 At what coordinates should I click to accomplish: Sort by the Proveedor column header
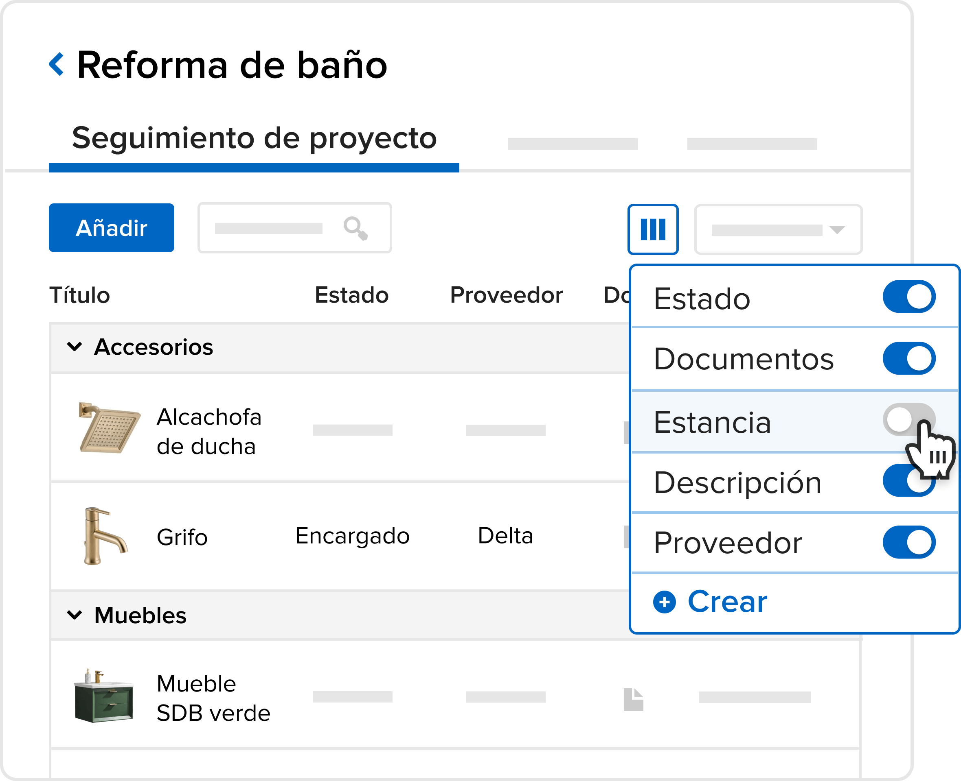[507, 295]
